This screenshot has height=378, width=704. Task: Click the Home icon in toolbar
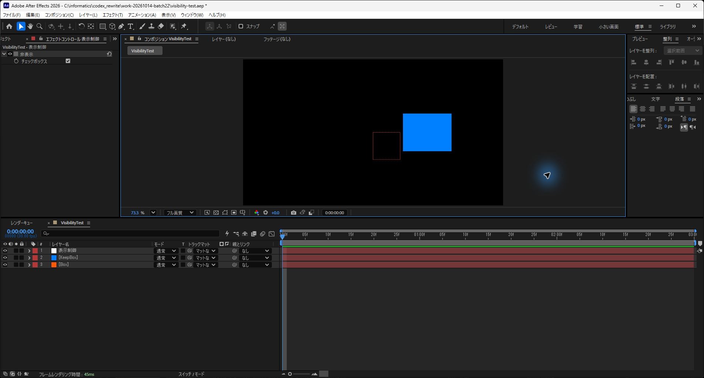pos(9,26)
